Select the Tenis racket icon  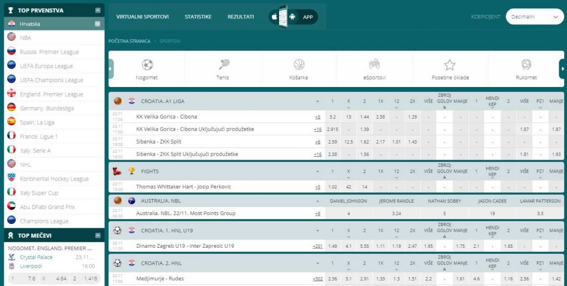coord(224,65)
